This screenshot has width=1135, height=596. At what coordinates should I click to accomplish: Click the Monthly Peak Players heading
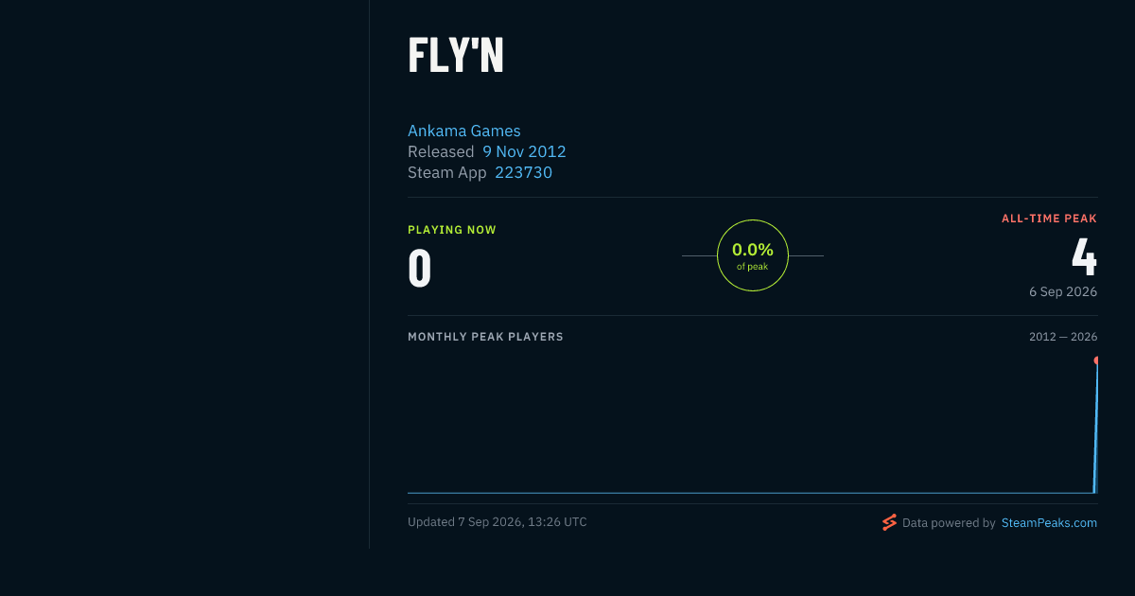click(x=485, y=337)
